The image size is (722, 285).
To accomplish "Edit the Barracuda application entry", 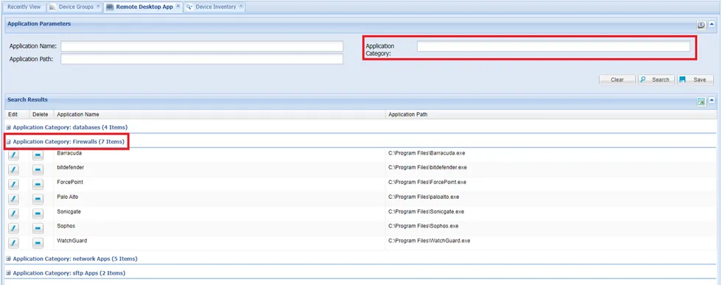I will point(13,155).
